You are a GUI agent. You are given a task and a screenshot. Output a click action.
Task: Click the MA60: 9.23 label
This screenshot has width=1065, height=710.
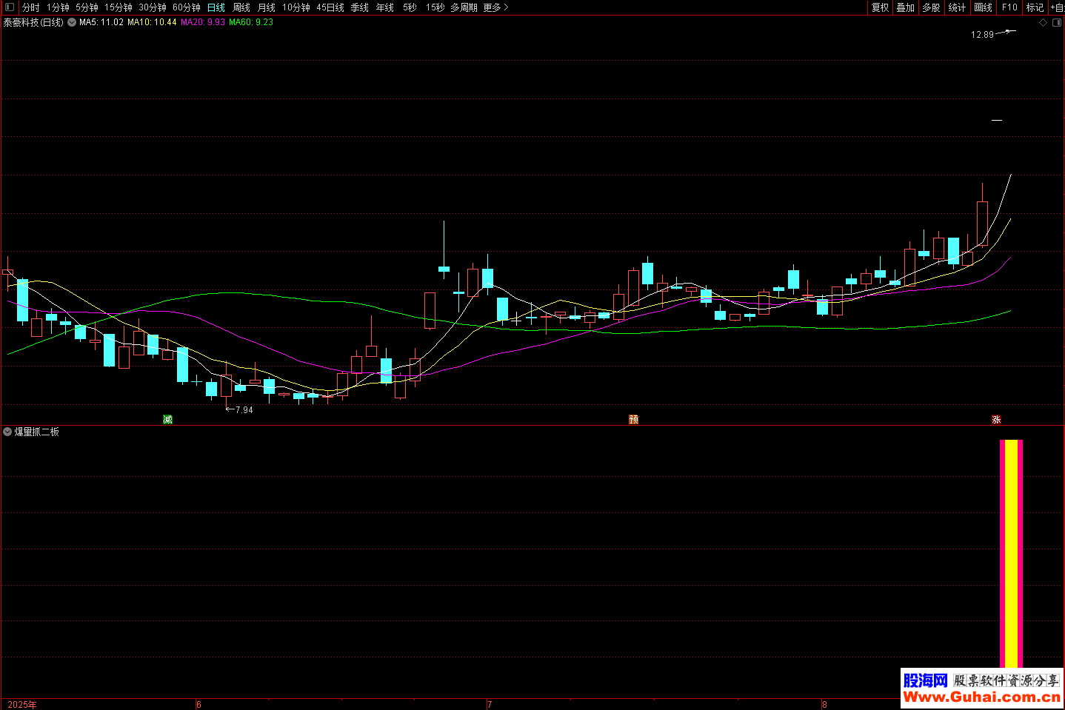pyautogui.click(x=251, y=22)
